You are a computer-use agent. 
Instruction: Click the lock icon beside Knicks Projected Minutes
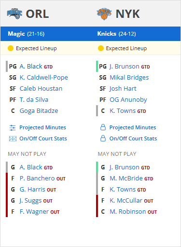coord(103,127)
